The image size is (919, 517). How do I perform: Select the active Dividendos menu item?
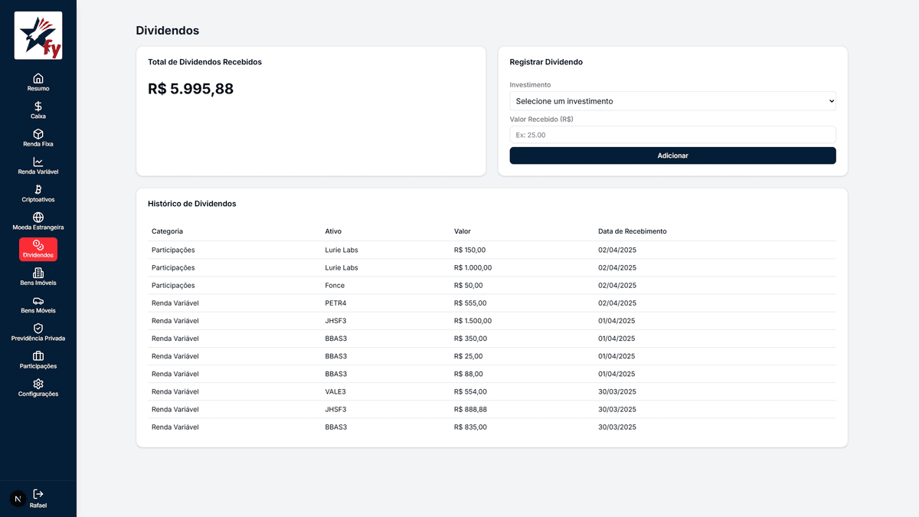[38, 249]
